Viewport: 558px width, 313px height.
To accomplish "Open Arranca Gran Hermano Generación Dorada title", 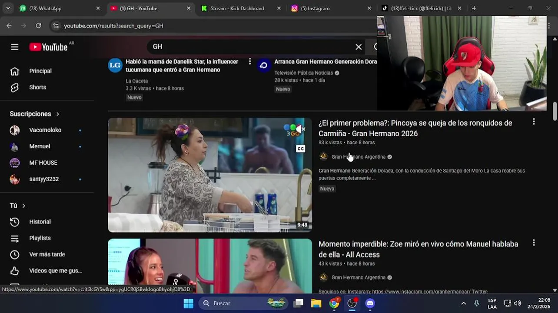I will (x=325, y=62).
